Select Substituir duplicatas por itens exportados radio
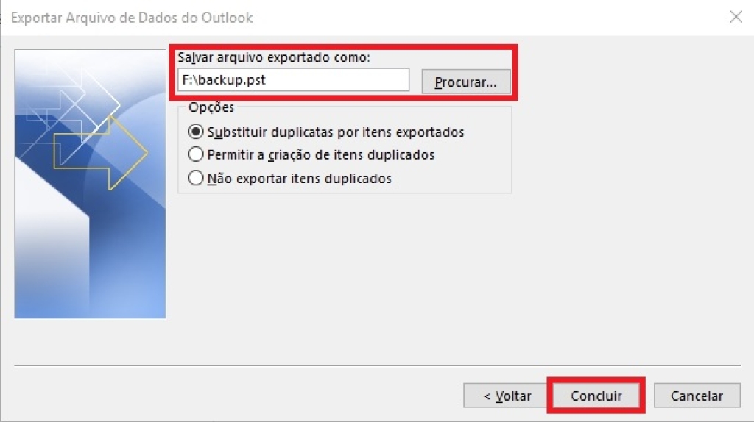Image resolution: width=754 pixels, height=422 pixels. [x=196, y=132]
